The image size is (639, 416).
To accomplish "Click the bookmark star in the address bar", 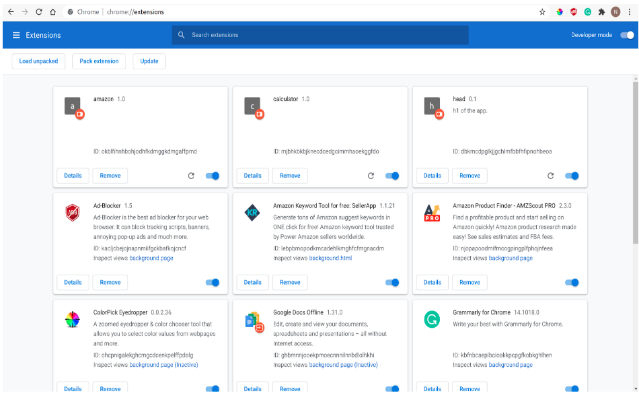I will tap(542, 11).
